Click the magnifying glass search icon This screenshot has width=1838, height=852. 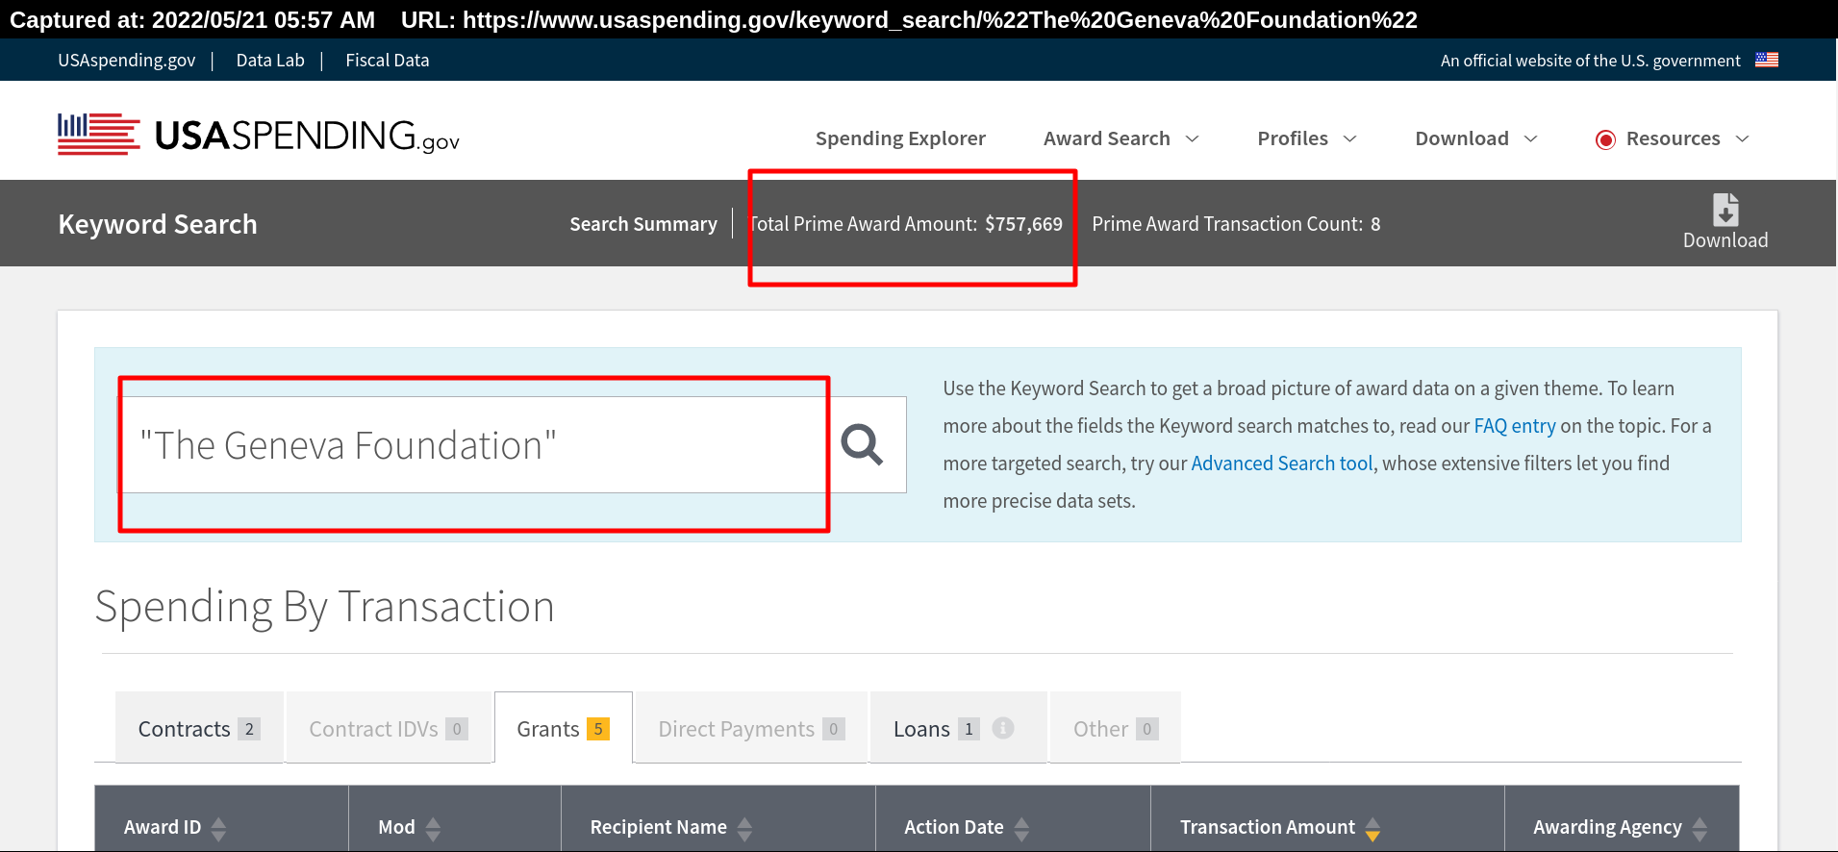[862, 445]
